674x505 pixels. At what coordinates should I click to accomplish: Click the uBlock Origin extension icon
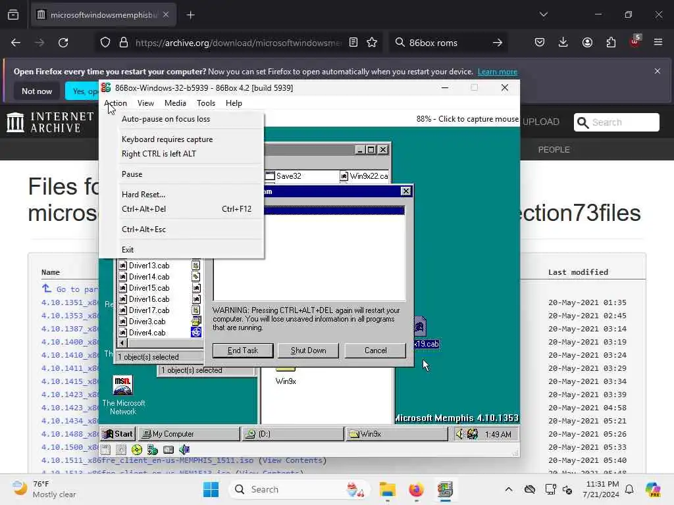pyautogui.click(x=635, y=42)
